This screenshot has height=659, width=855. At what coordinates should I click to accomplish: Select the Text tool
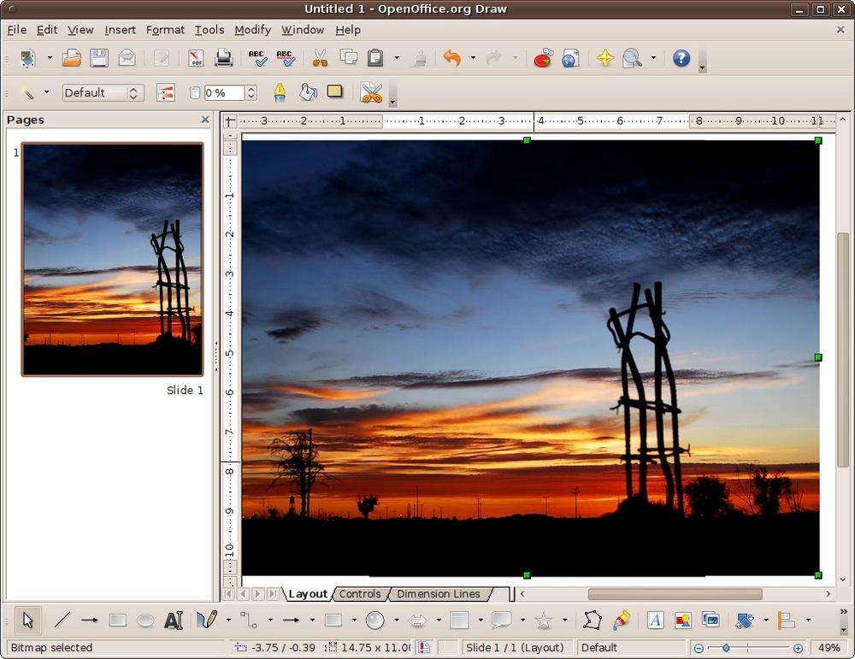click(x=172, y=620)
